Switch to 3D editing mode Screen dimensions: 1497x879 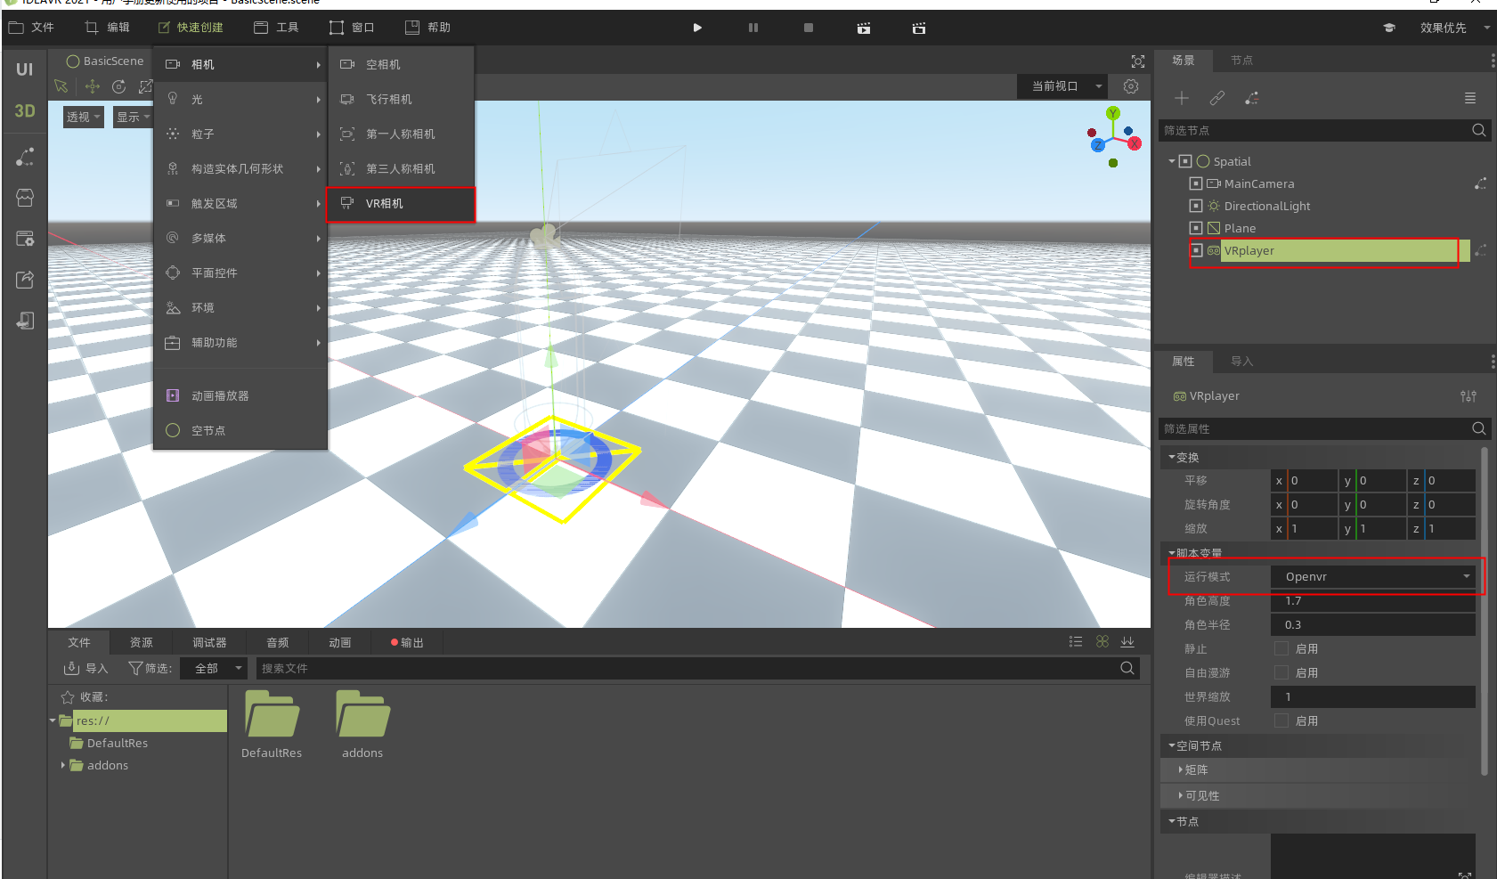click(24, 110)
